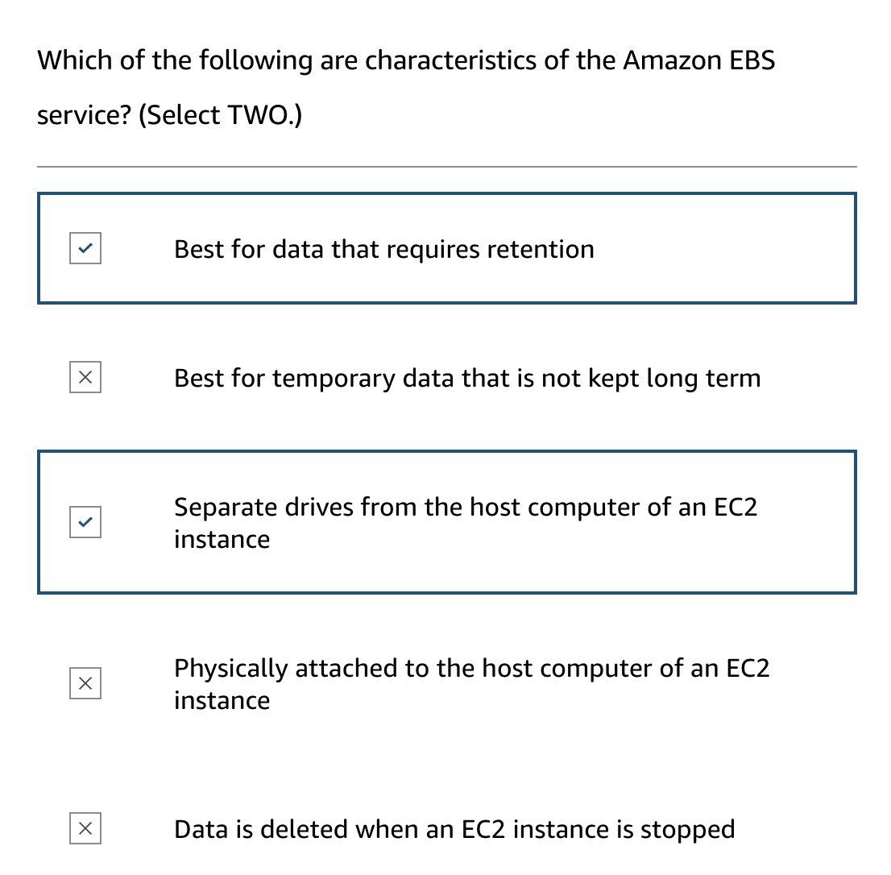Click the question heading about Amazon EBS characteristics

405,60
